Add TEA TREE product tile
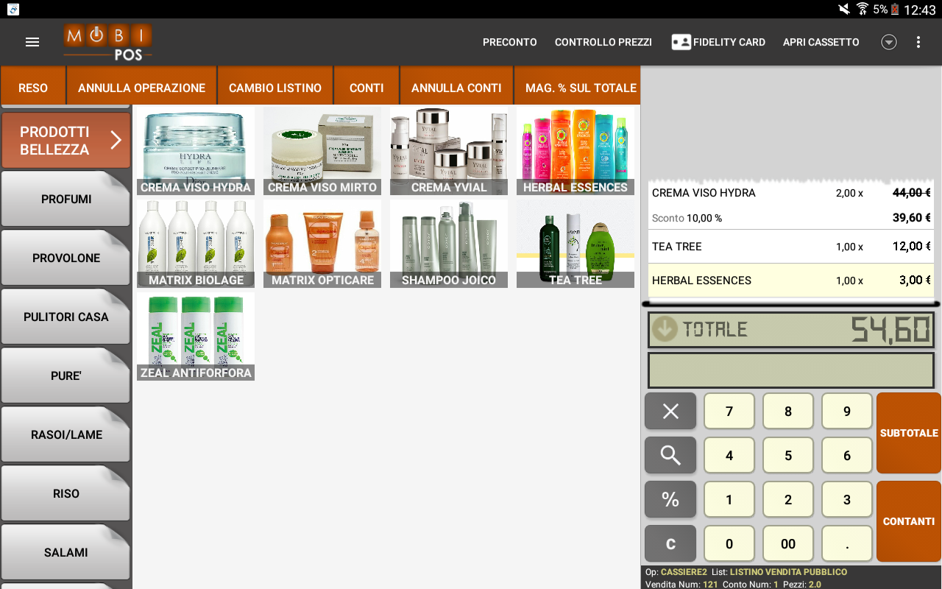This screenshot has height=589, width=942. [576, 244]
